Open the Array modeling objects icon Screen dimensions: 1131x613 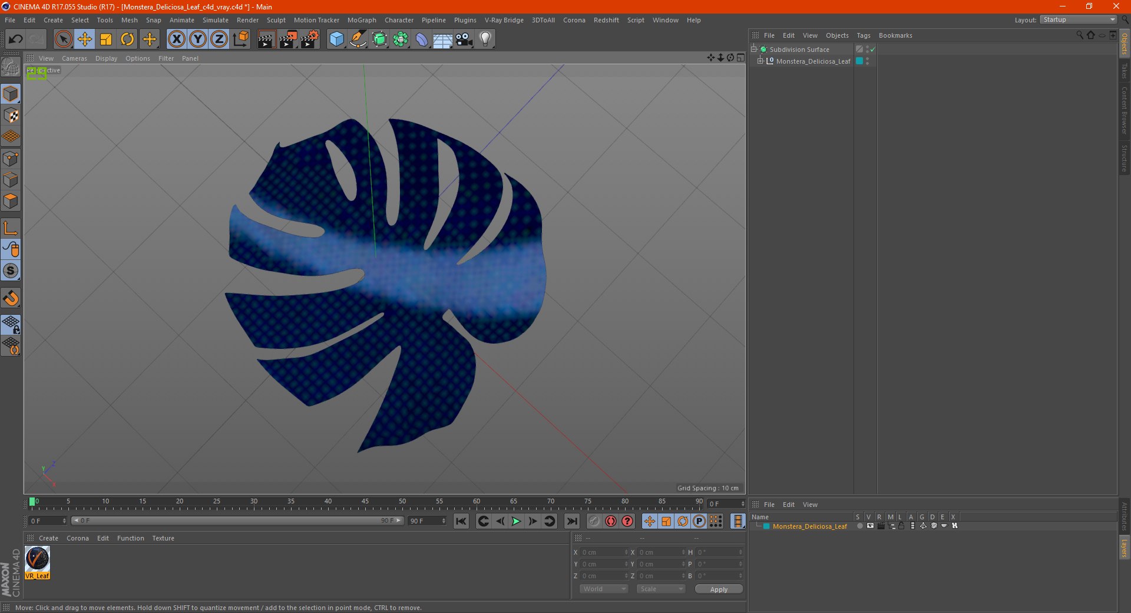pyautogui.click(x=401, y=39)
